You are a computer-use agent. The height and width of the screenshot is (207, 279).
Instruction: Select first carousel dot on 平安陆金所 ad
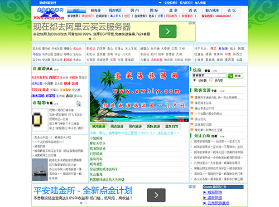click(x=81, y=203)
